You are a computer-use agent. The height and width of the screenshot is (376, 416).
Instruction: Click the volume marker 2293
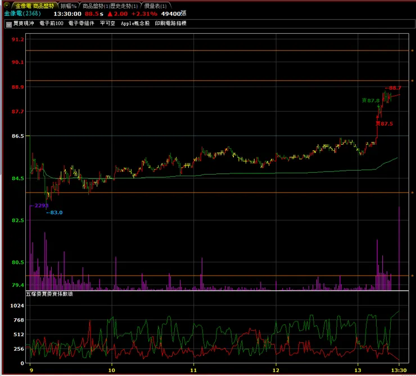coord(39,205)
